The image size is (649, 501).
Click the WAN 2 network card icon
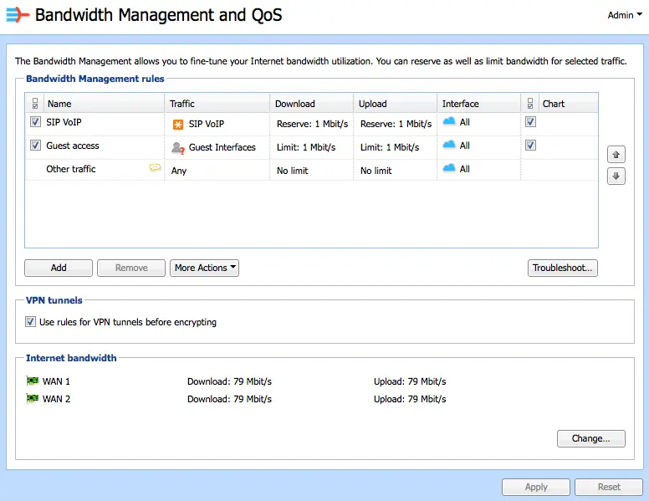[33, 398]
